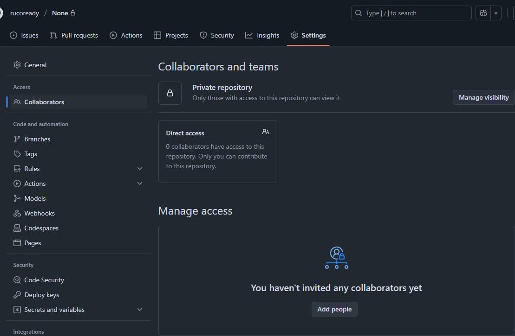Click the Codespaces icon
The width and height of the screenshot is (515, 336).
coord(17,228)
